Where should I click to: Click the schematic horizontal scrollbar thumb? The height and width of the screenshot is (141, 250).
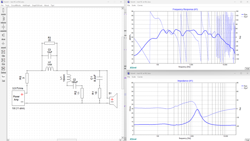pos(67,140)
